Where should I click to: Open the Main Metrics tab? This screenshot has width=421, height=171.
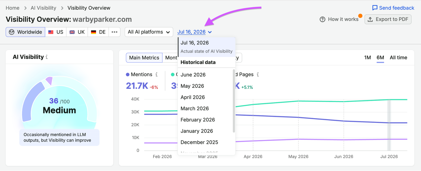[x=144, y=58]
